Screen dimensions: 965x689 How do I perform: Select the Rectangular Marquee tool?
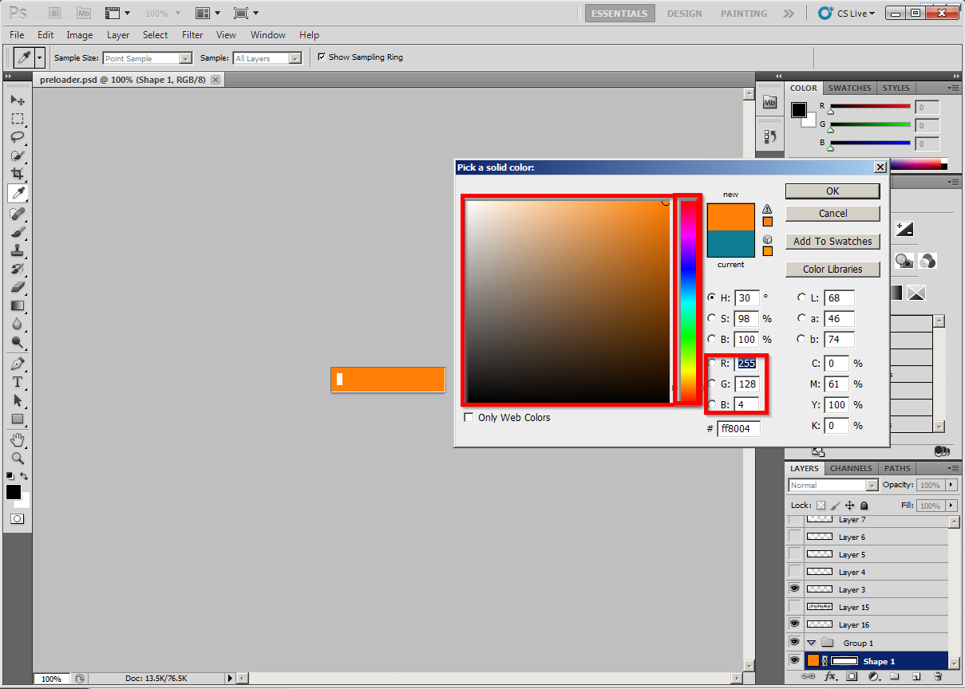[18, 119]
